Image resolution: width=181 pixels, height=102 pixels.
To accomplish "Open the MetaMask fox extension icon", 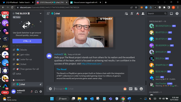I will click(x=142, y=7).
